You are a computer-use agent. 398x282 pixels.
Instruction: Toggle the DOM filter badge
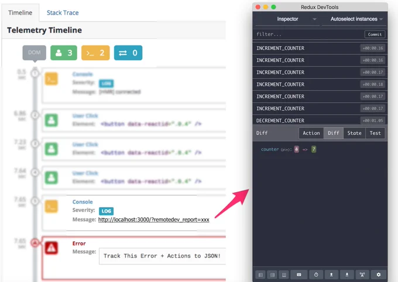[35, 53]
